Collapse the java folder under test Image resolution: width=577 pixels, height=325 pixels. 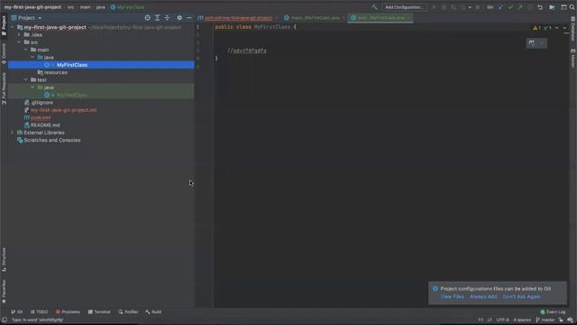[x=32, y=88]
